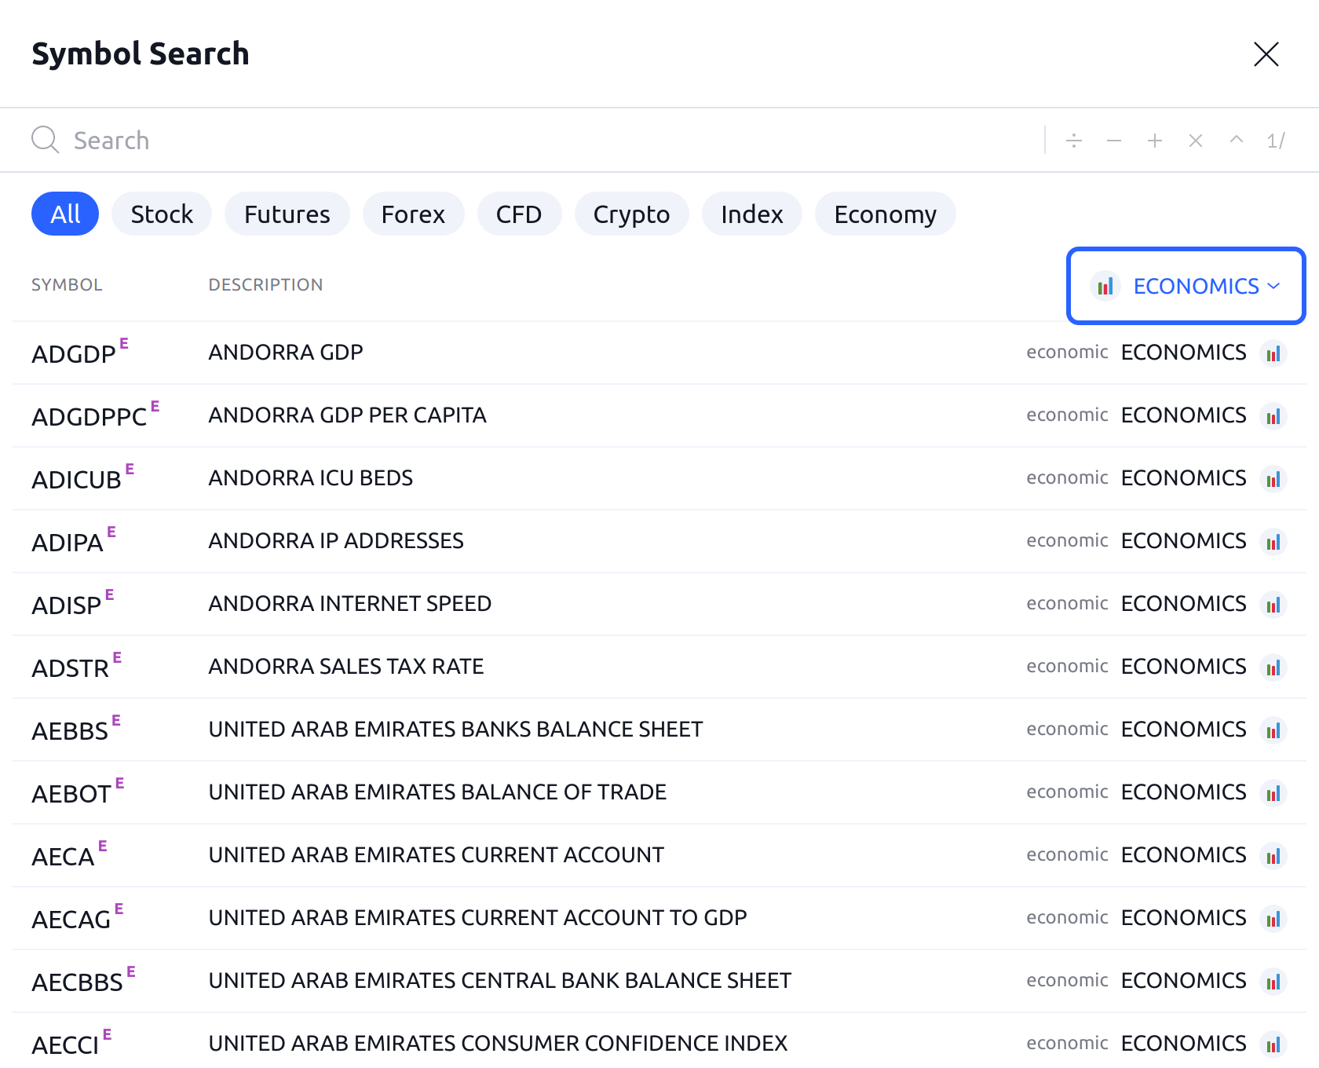Select the All filter tab

[x=65, y=214]
